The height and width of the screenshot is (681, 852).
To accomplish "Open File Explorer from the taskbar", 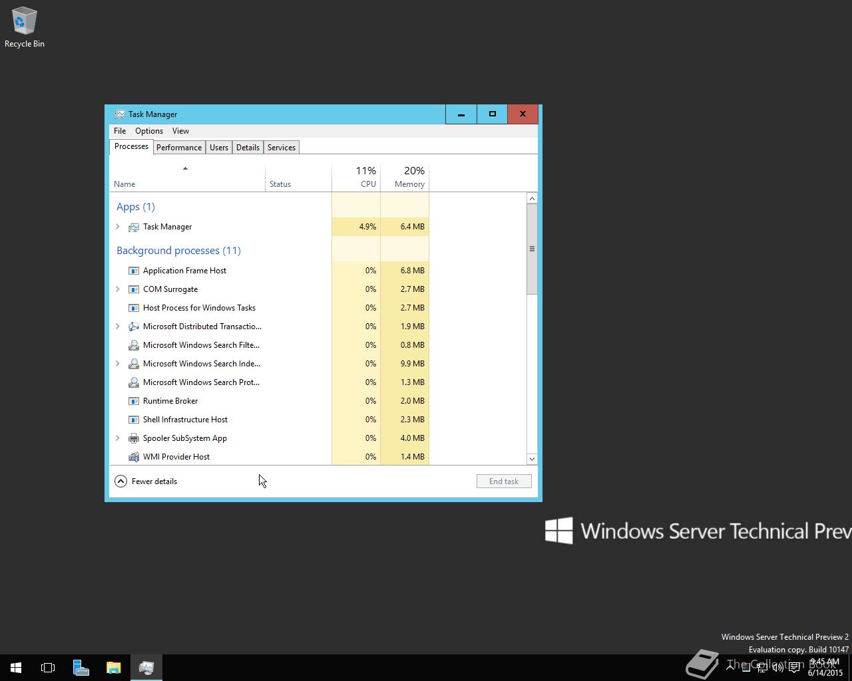I will (x=113, y=668).
